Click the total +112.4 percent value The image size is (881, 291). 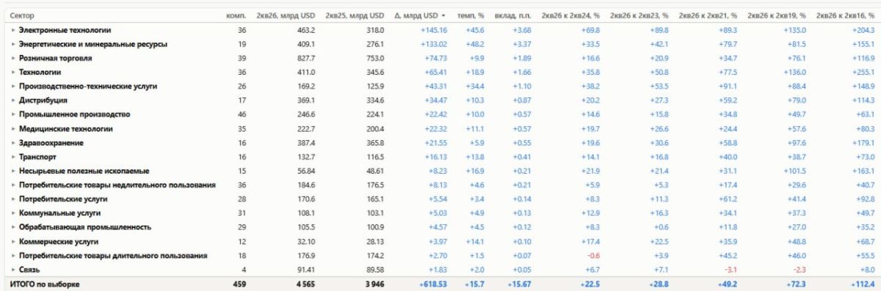pos(862,284)
